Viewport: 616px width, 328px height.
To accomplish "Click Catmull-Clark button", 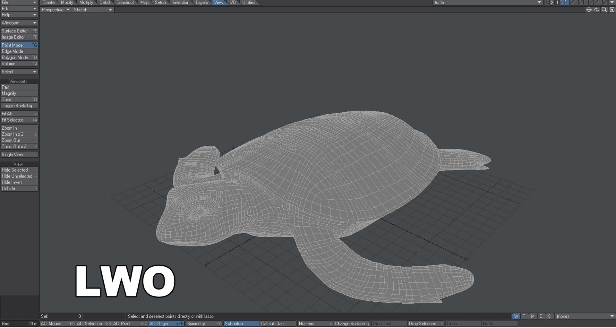I will tap(278, 324).
